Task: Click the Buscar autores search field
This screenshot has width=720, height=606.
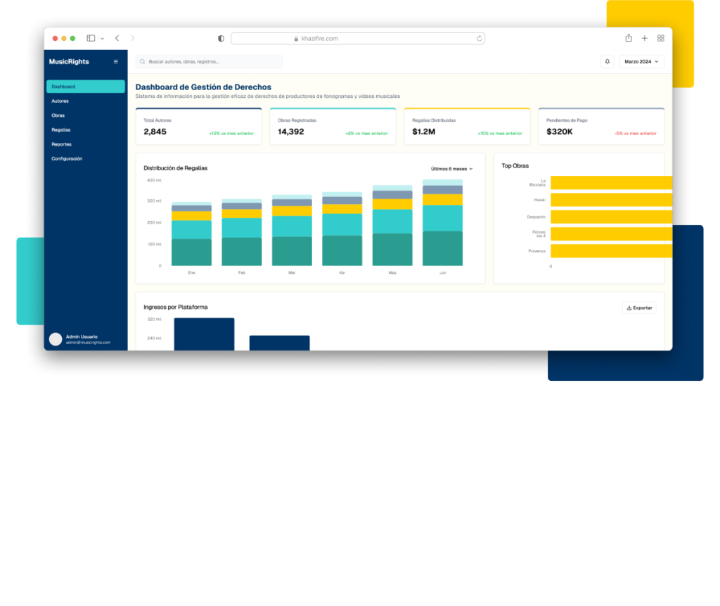Action: point(209,62)
